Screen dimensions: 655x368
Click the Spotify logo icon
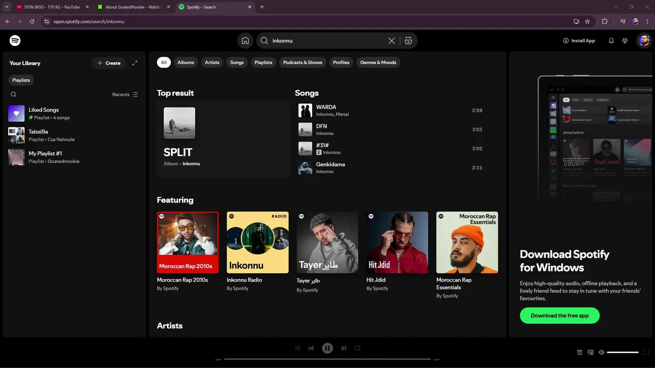coord(15,40)
